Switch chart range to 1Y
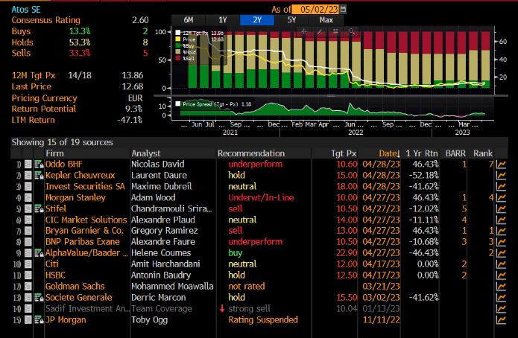The height and width of the screenshot is (338, 518). click(223, 20)
